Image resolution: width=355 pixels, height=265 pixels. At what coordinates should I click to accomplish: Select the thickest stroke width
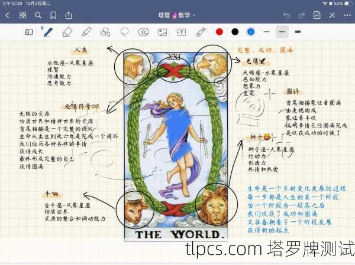click(297, 32)
